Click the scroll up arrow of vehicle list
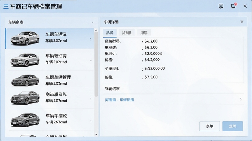 [x=96, y=30]
